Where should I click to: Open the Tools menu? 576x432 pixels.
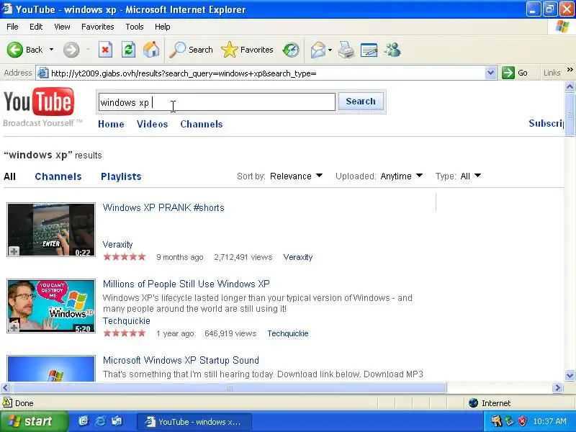tap(135, 27)
